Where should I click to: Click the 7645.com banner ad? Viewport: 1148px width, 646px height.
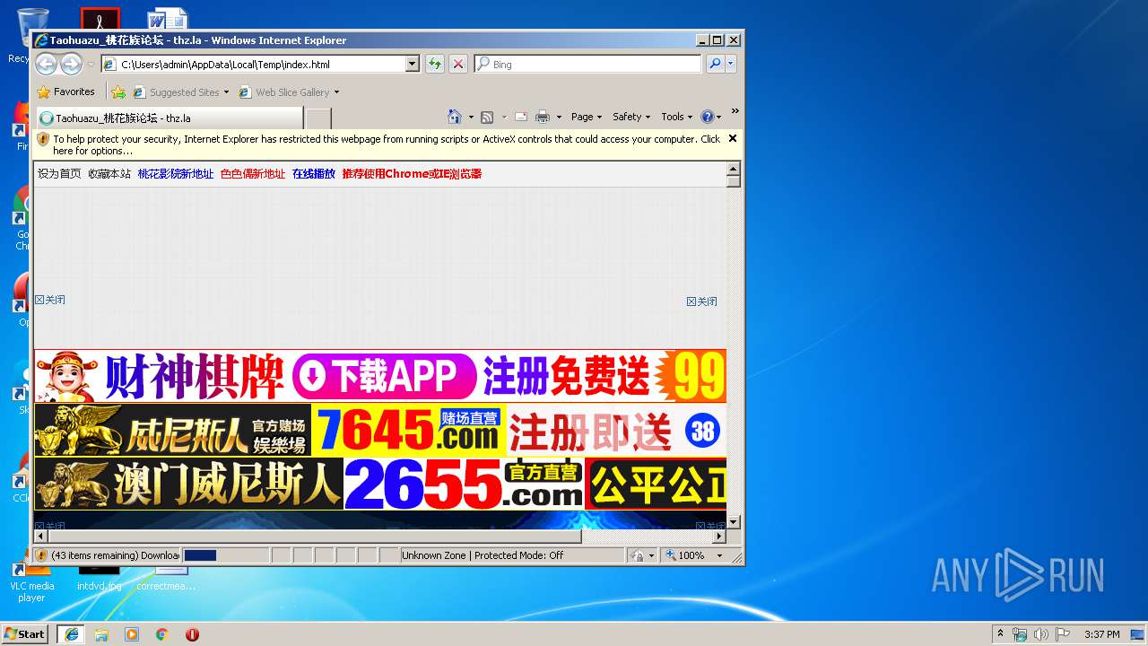pos(380,431)
